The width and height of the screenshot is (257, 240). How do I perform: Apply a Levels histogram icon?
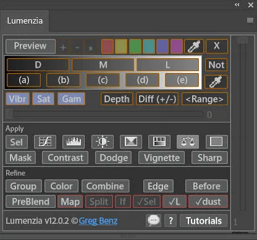coord(74,142)
